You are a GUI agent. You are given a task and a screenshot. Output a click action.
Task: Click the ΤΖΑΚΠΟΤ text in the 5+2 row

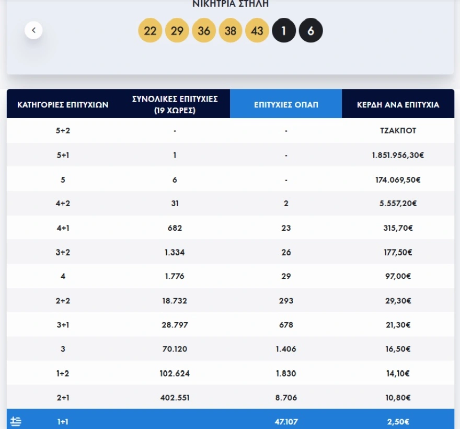[398, 131]
